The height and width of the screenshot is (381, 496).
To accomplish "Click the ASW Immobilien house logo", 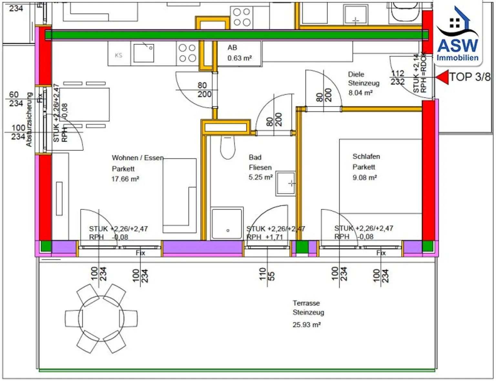I will coord(457,34).
